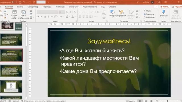Toggle strikethrough formatting
Screen dimensions: 182x102
point(52,17)
